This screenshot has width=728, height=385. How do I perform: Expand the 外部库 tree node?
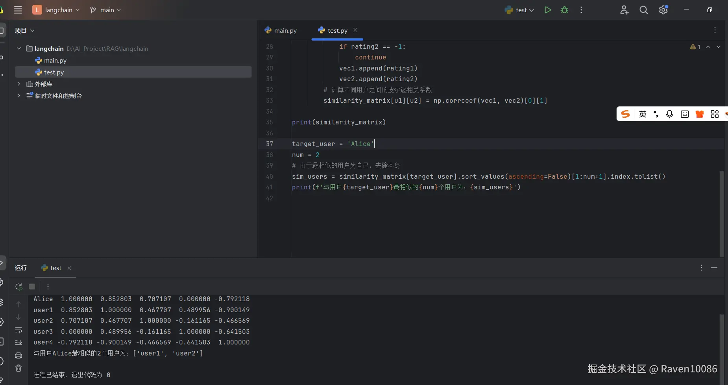[x=18, y=84]
